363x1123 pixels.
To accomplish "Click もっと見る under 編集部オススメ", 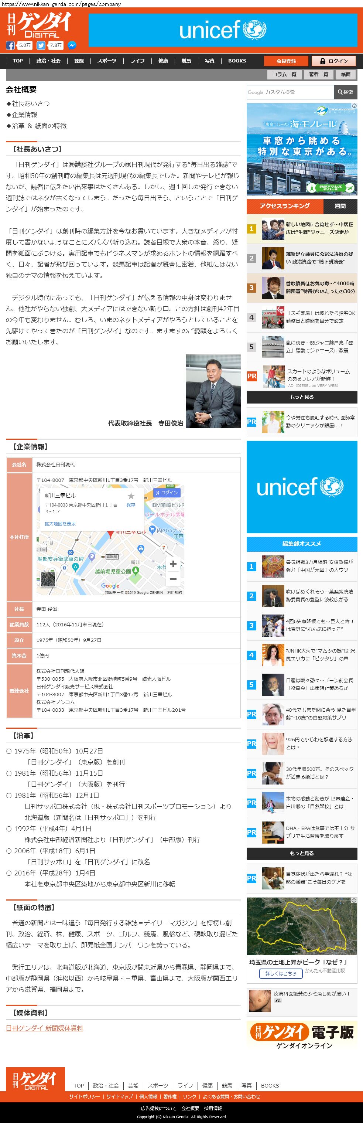I will pos(302,854).
